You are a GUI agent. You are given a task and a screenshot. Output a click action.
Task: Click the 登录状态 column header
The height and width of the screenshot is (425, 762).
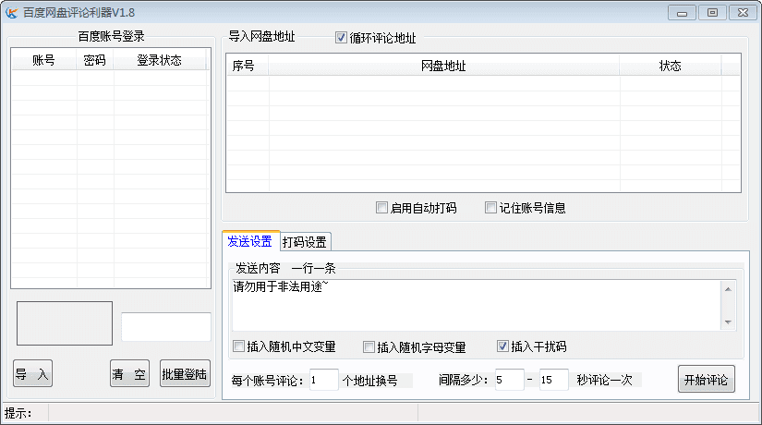(159, 60)
